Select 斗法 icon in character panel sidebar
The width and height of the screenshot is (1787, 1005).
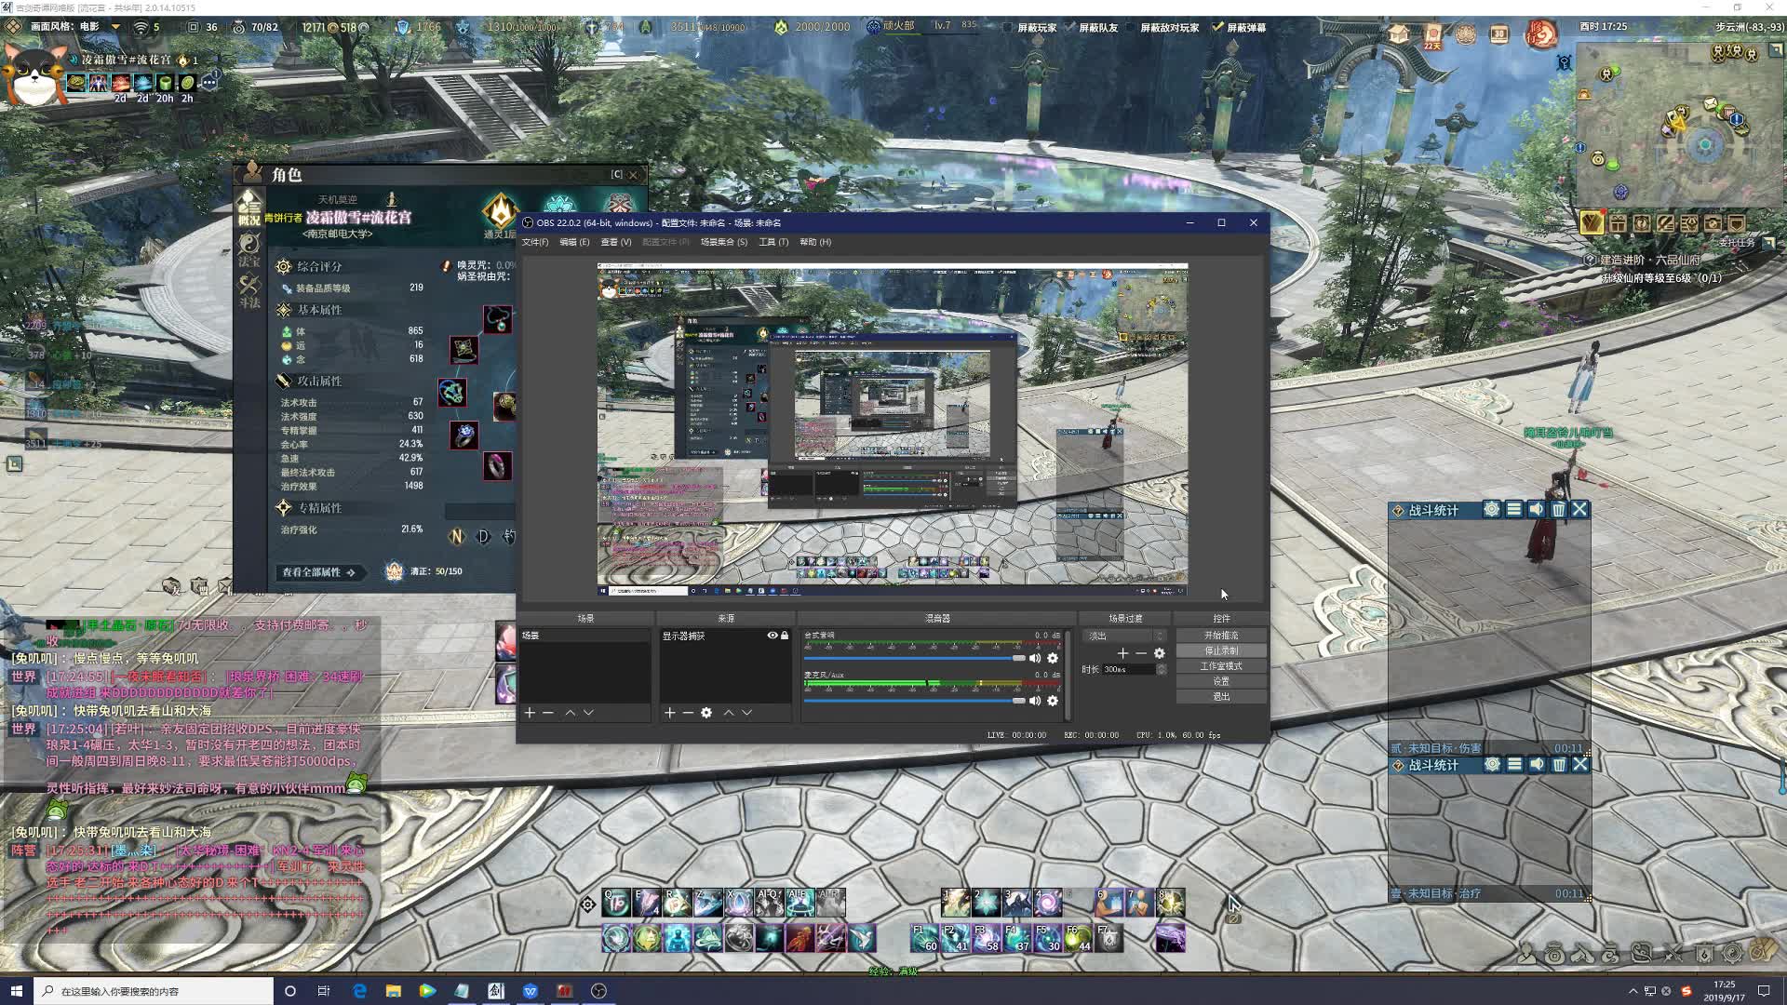(x=249, y=291)
